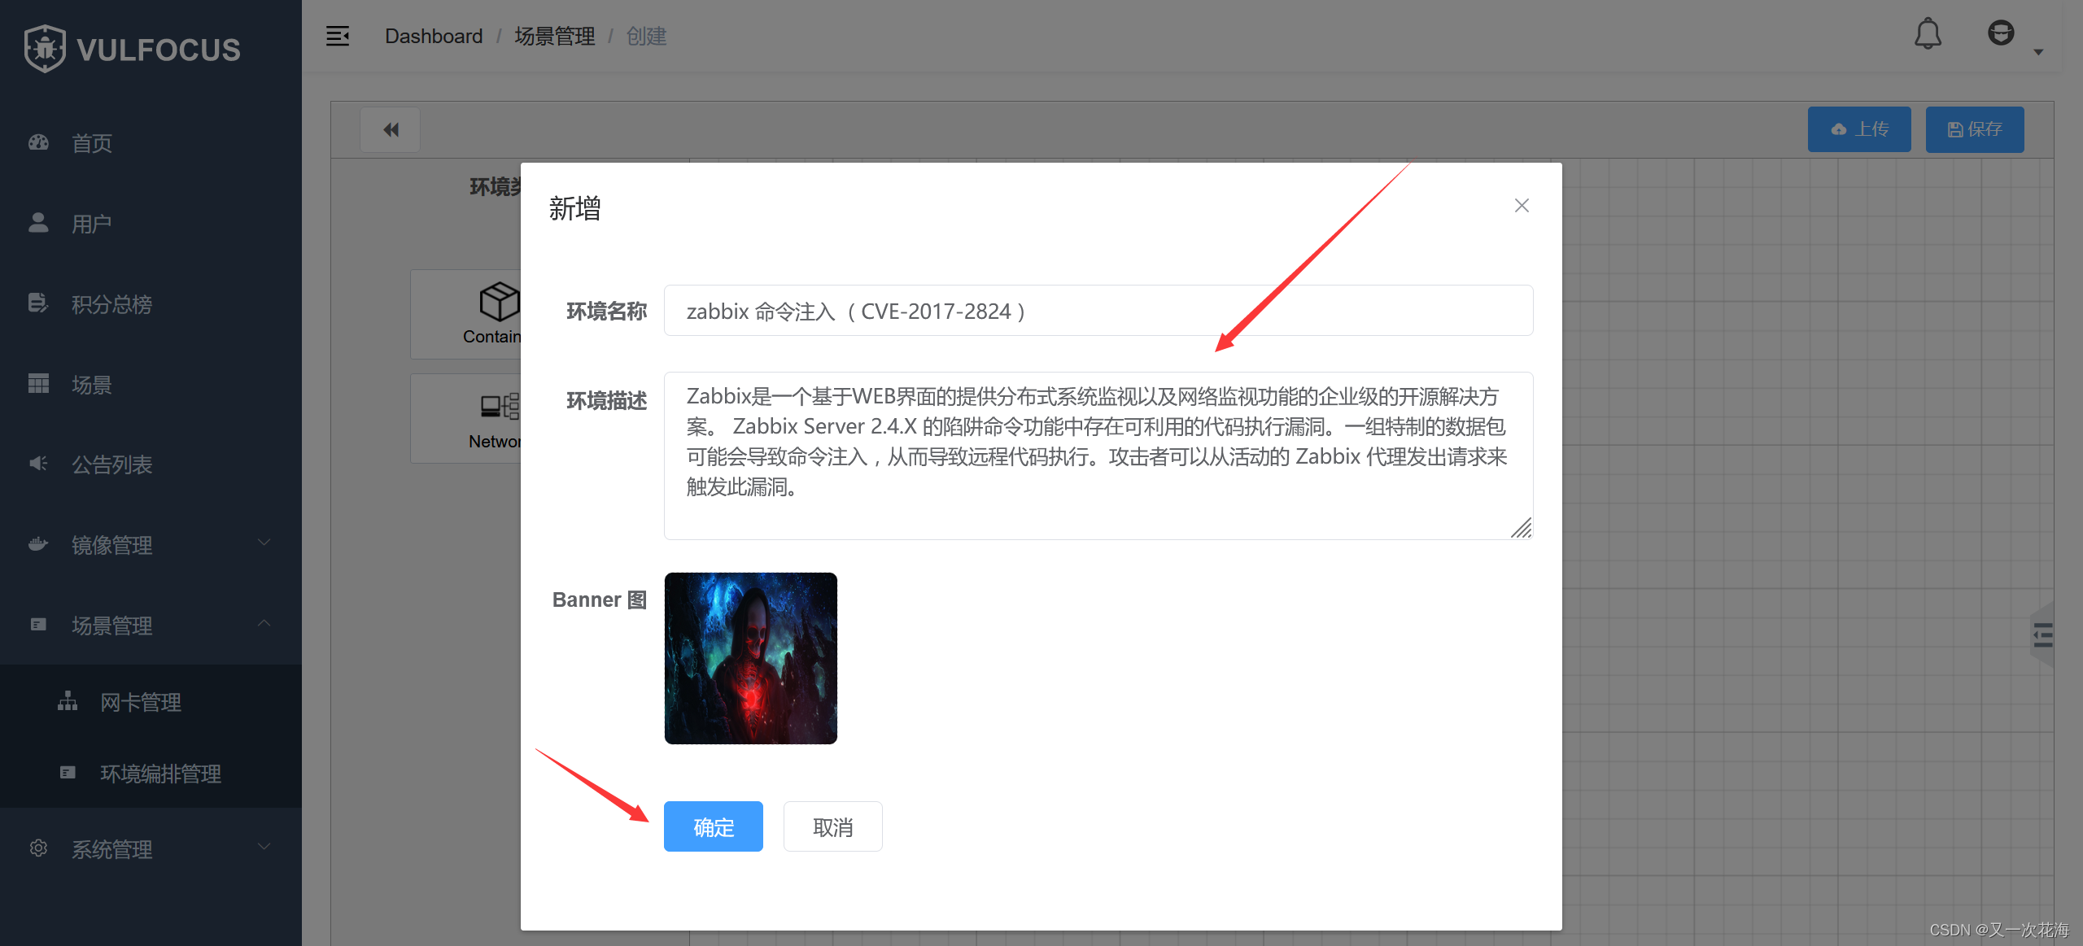
Task: Click the 新增 dialog title
Action: tap(574, 208)
